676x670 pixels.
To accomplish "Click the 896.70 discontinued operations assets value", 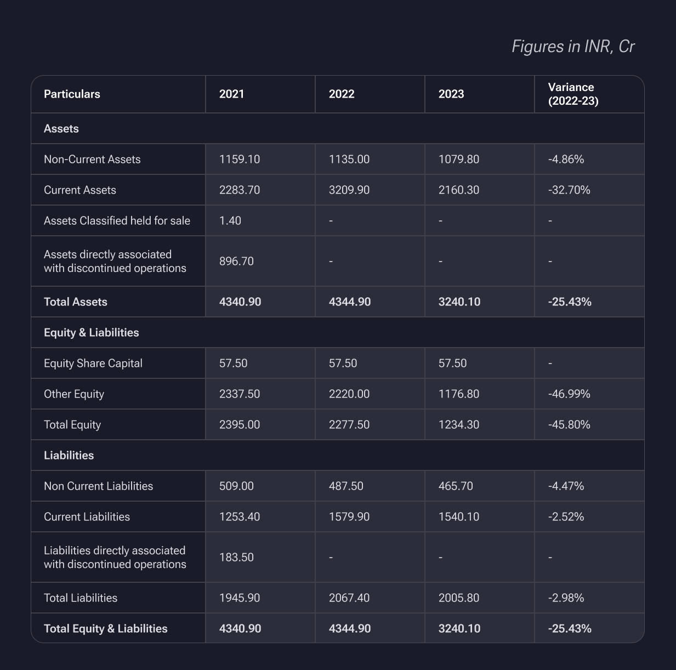I will tap(236, 262).
